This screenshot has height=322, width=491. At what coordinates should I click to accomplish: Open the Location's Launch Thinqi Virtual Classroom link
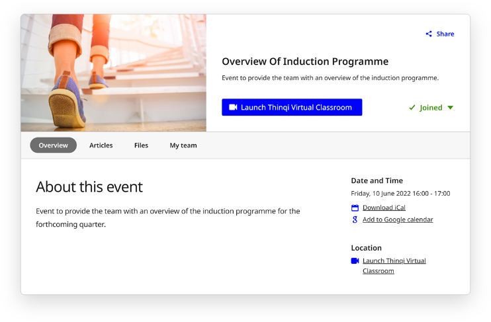(394, 261)
